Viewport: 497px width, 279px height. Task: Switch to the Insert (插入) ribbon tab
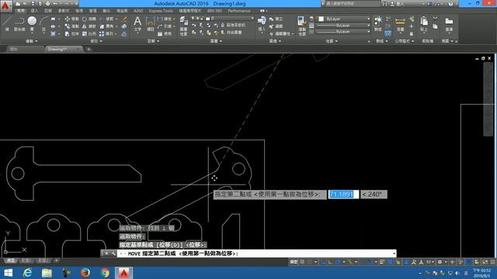pos(34,11)
